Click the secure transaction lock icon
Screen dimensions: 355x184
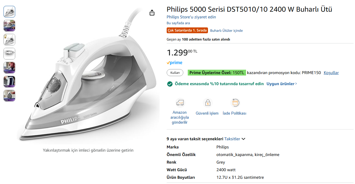click(x=207, y=103)
